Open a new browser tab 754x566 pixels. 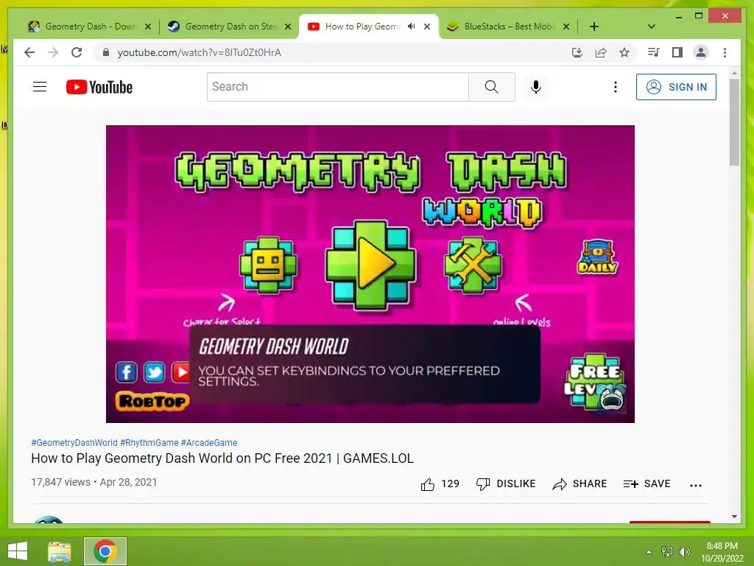(x=594, y=27)
